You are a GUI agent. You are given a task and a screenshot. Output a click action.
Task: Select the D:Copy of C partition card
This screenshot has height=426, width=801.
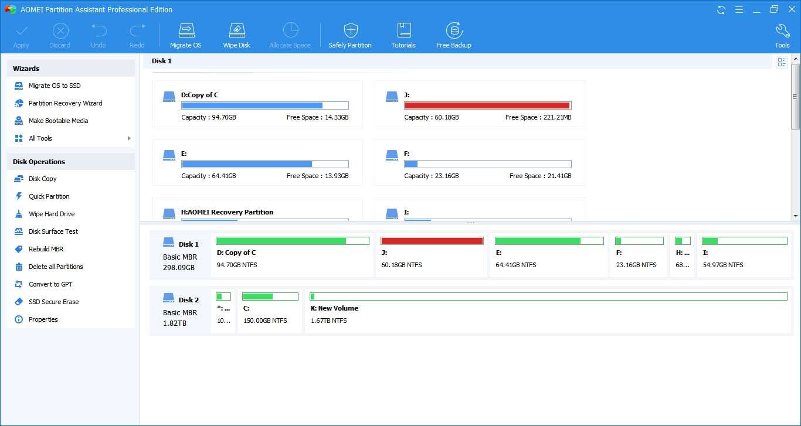pyautogui.click(x=257, y=104)
